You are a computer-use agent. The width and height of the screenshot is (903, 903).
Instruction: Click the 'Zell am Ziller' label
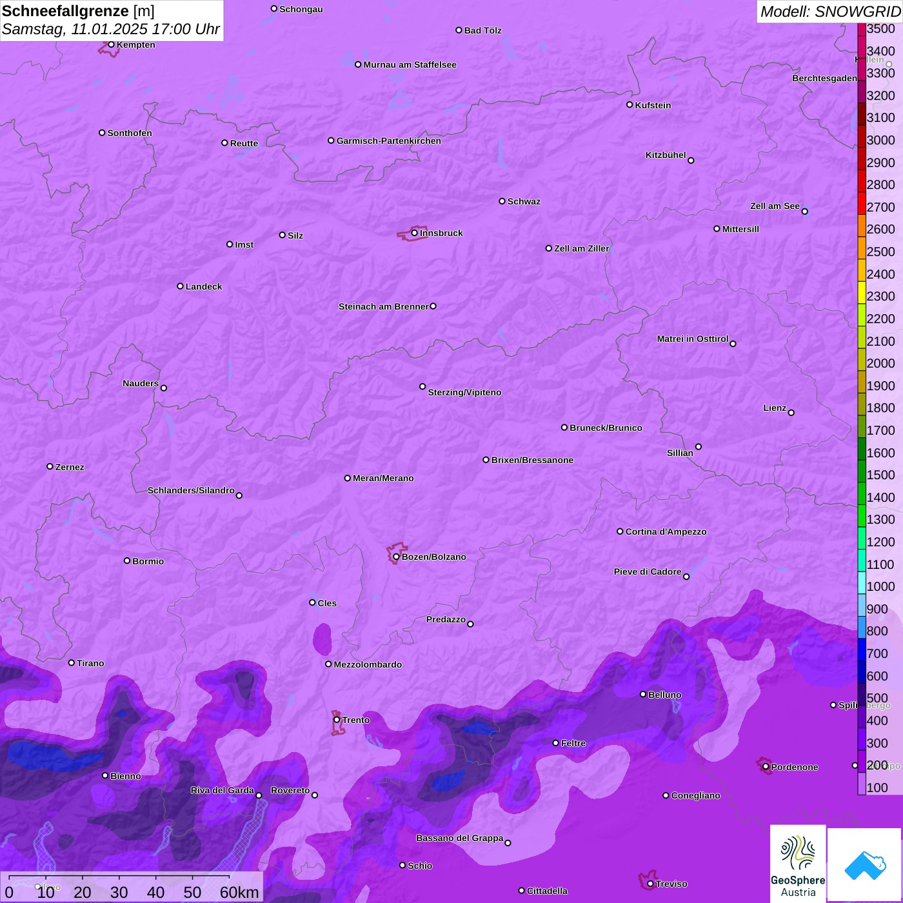coord(582,248)
